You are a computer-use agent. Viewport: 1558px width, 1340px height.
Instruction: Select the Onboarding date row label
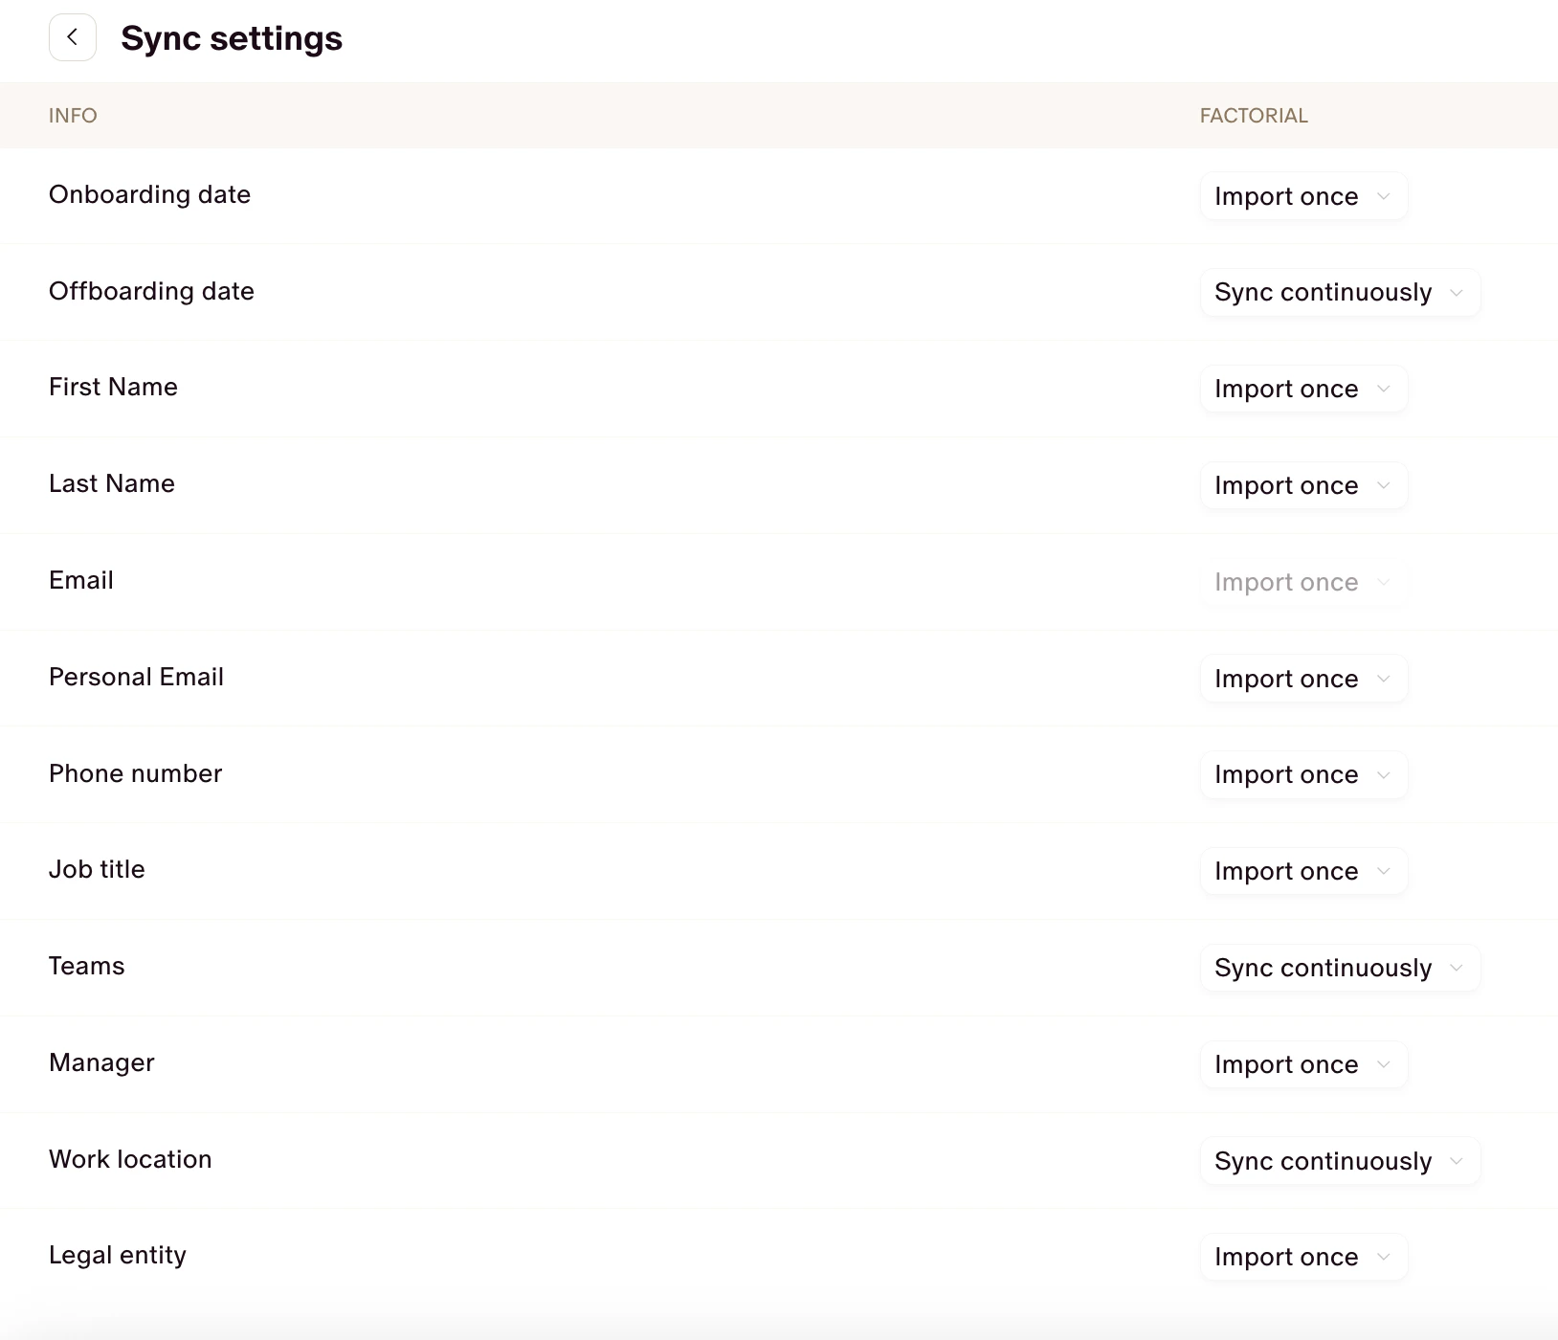pyautogui.click(x=149, y=194)
